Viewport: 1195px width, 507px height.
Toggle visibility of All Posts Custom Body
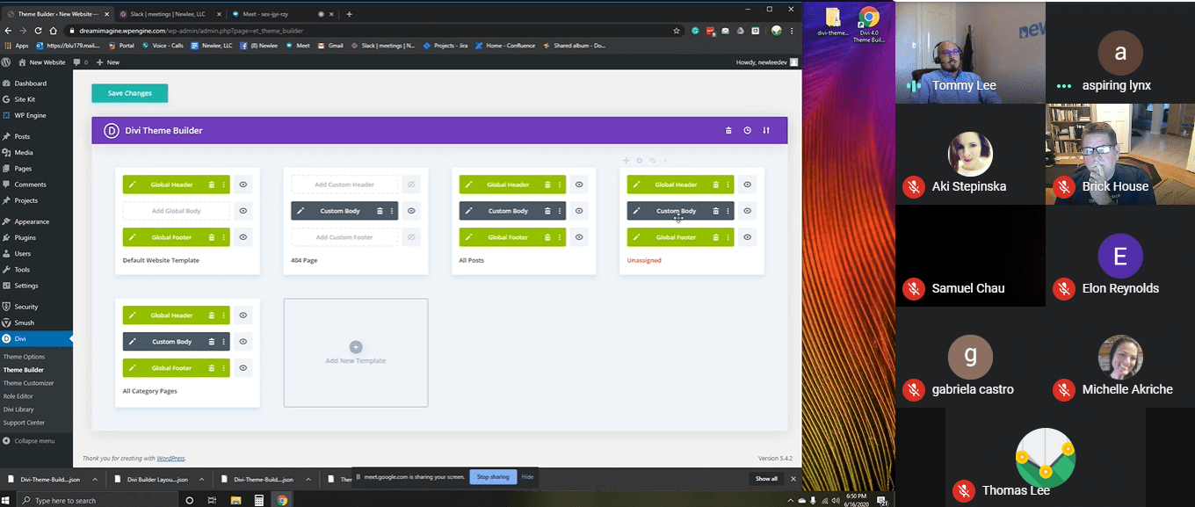click(579, 211)
